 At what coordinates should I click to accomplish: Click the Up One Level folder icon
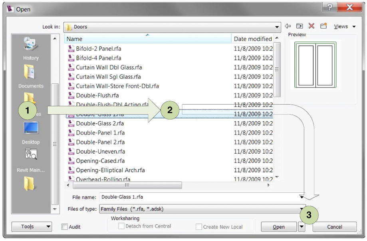[x=299, y=26]
